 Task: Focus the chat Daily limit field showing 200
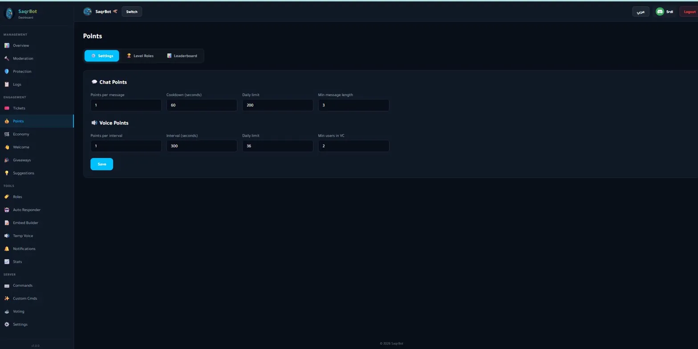pos(278,105)
